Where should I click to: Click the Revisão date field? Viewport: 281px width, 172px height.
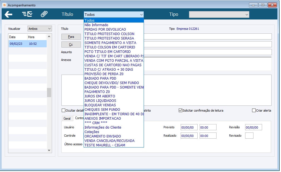253,127
